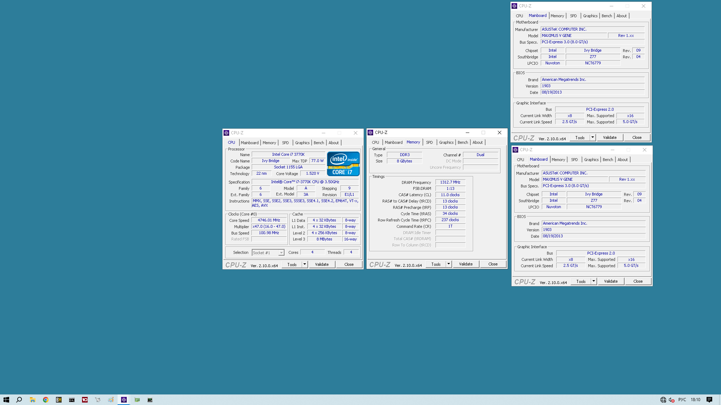Click the green graphics card taskbar icon
721x405 pixels.
[x=137, y=400]
